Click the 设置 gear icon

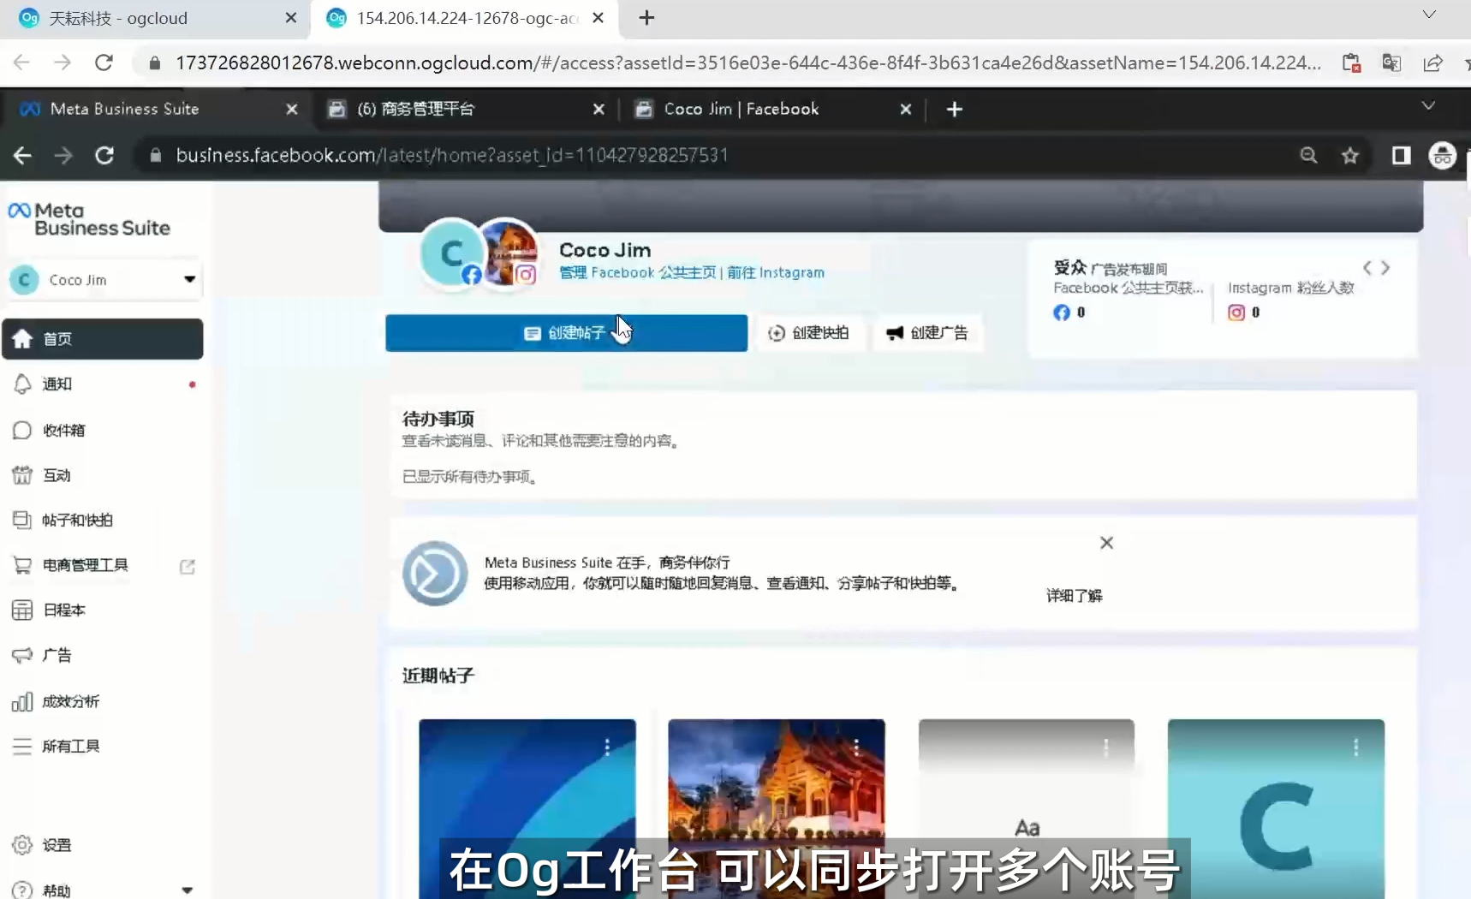point(22,845)
